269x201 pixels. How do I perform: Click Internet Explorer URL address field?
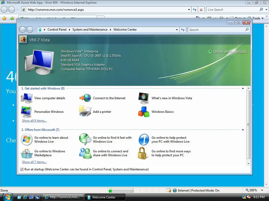click(106, 10)
